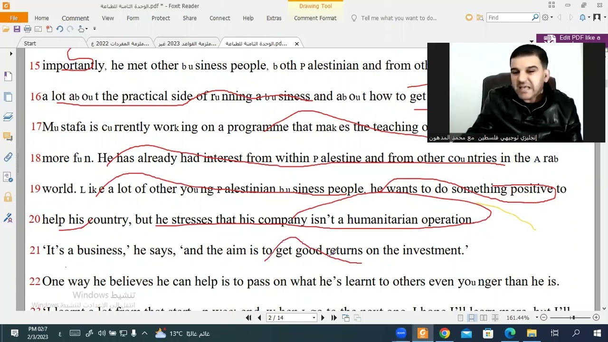
Task: Switch to the Home ribbon tab
Action: coord(41,18)
